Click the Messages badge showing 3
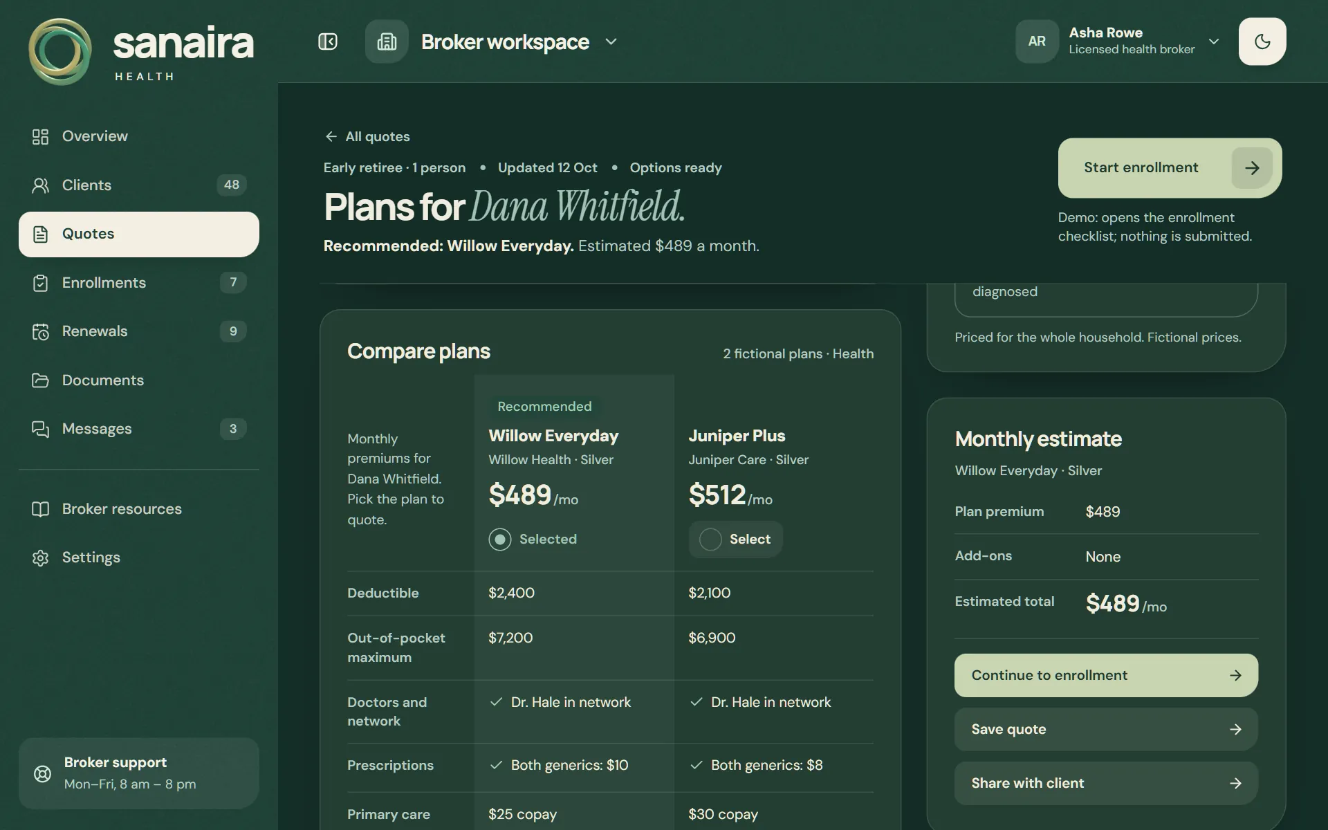The height and width of the screenshot is (830, 1328). point(233,429)
